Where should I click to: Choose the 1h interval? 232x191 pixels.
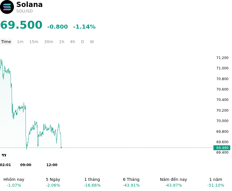(x=62, y=42)
